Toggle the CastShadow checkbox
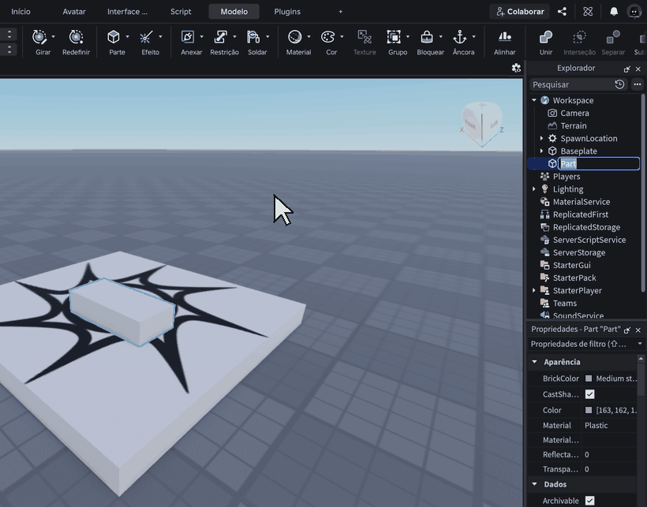This screenshot has width=647, height=507. coord(590,394)
